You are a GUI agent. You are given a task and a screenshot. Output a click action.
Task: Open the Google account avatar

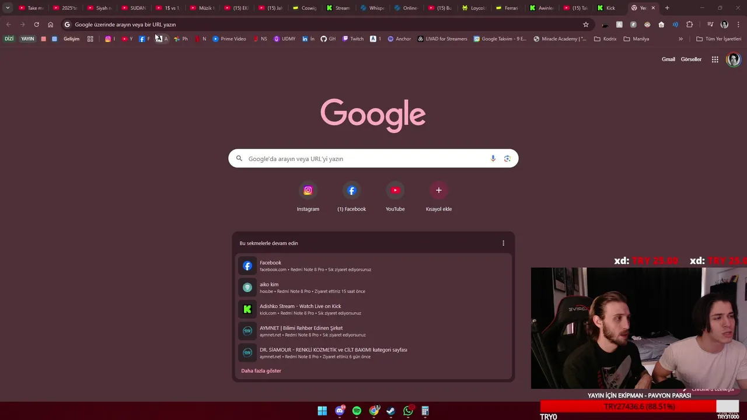click(x=734, y=60)
